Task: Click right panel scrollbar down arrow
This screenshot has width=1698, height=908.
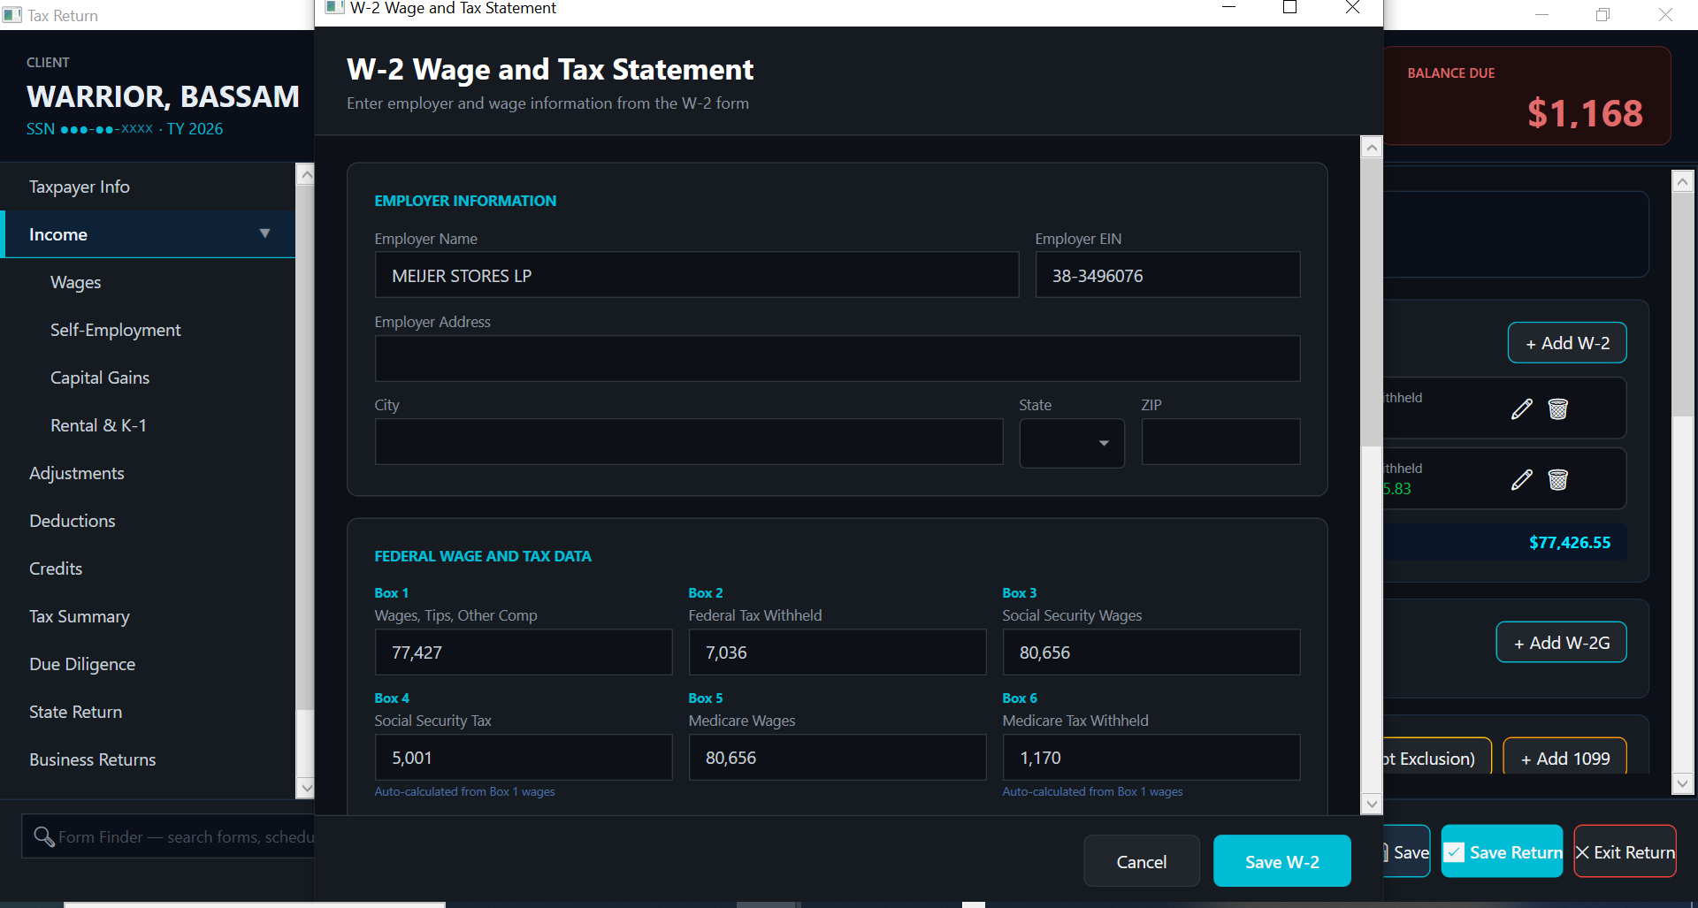Action: click(x=1683, y=782)
